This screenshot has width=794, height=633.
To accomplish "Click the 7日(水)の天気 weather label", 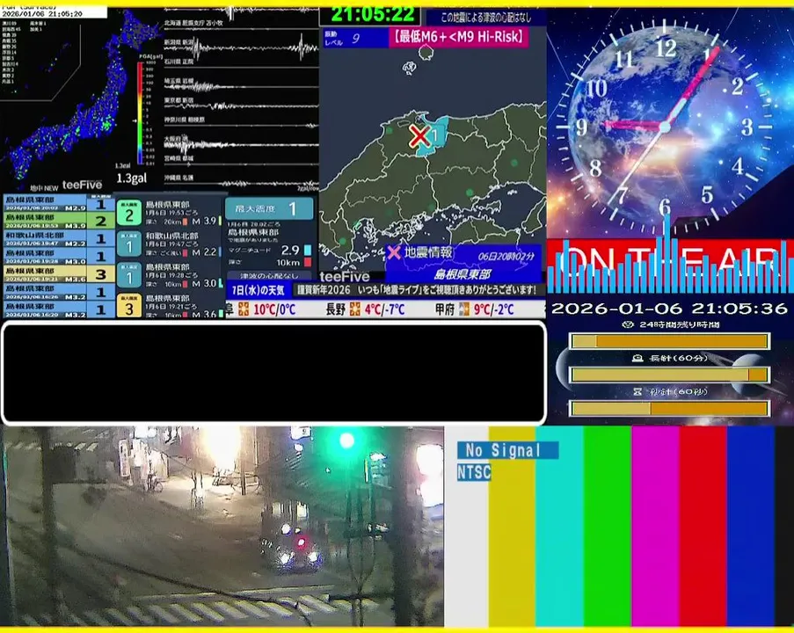I will point(259,290).
